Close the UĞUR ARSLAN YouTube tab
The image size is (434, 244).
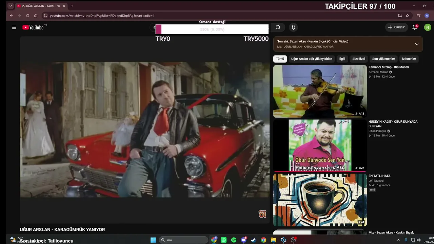[64, 6]
